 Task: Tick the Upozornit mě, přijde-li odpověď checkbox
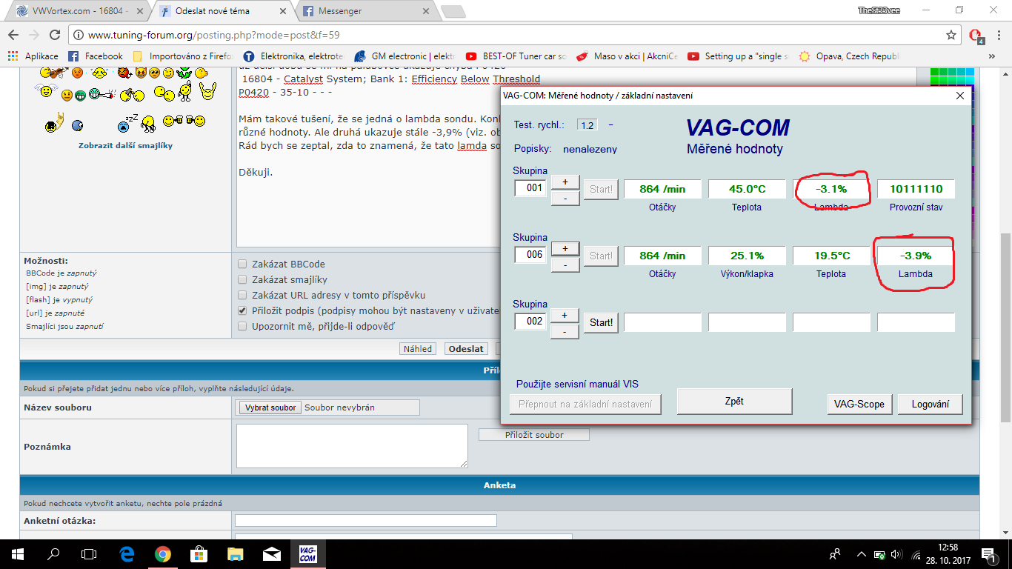pos(242,326)
